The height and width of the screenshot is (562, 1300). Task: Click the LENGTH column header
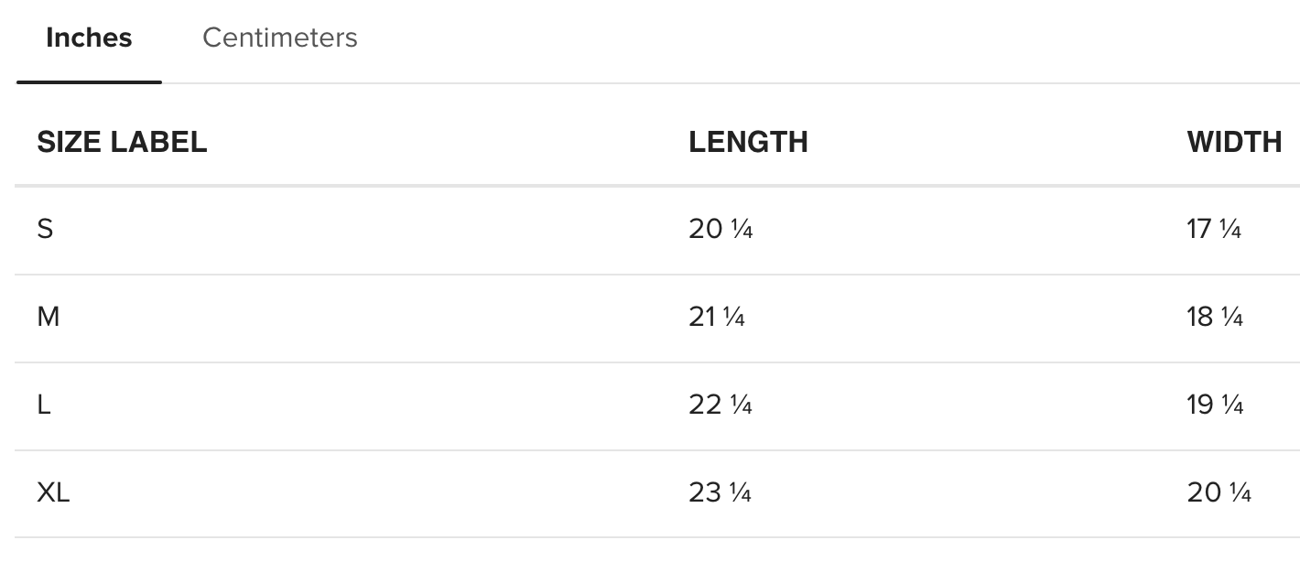[748, 142]
